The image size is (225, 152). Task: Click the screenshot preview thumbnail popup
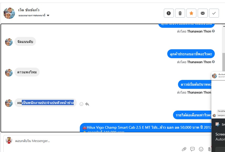coord(218,95)
